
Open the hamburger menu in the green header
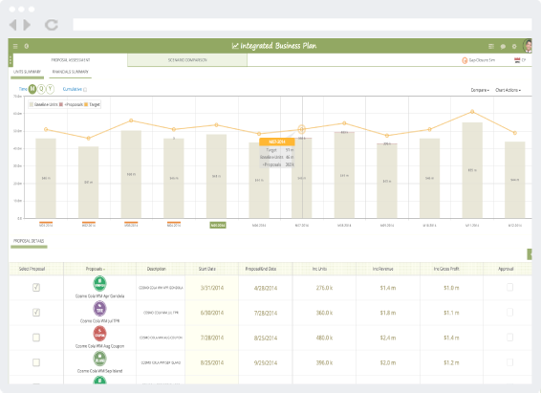[x=15, y=46]
